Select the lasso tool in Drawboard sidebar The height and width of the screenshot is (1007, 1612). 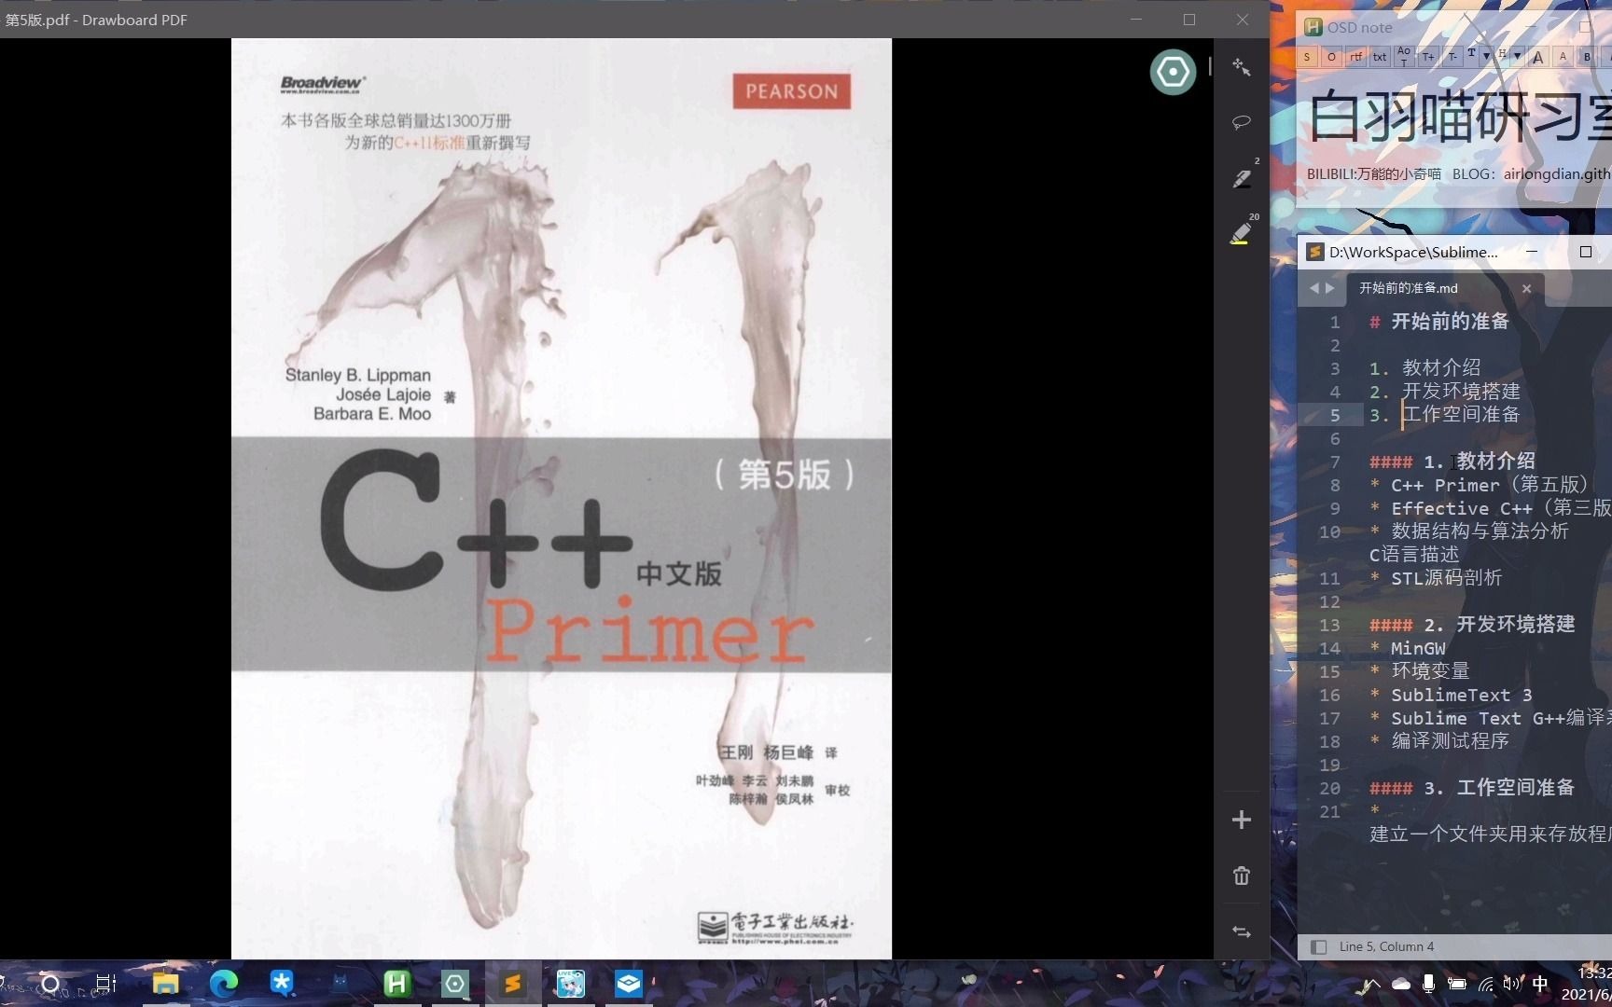(x=1241, y=122)
